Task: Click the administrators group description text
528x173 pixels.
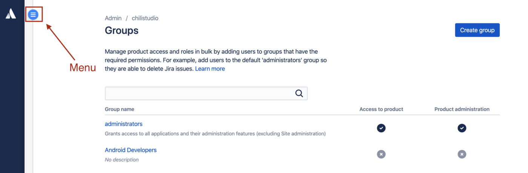Action: point(215,133)
